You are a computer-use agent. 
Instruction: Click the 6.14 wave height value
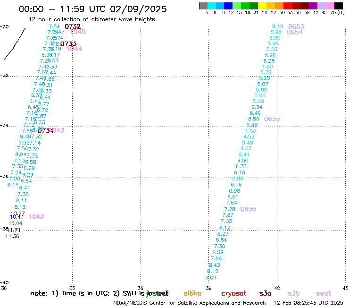point(13,185)
